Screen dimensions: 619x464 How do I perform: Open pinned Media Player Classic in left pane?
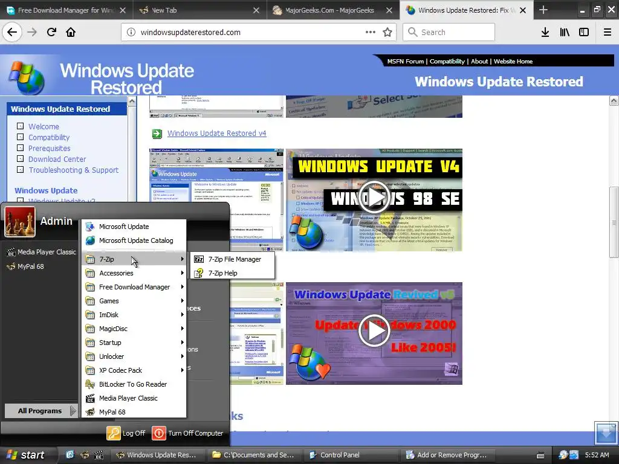(42, 252)
